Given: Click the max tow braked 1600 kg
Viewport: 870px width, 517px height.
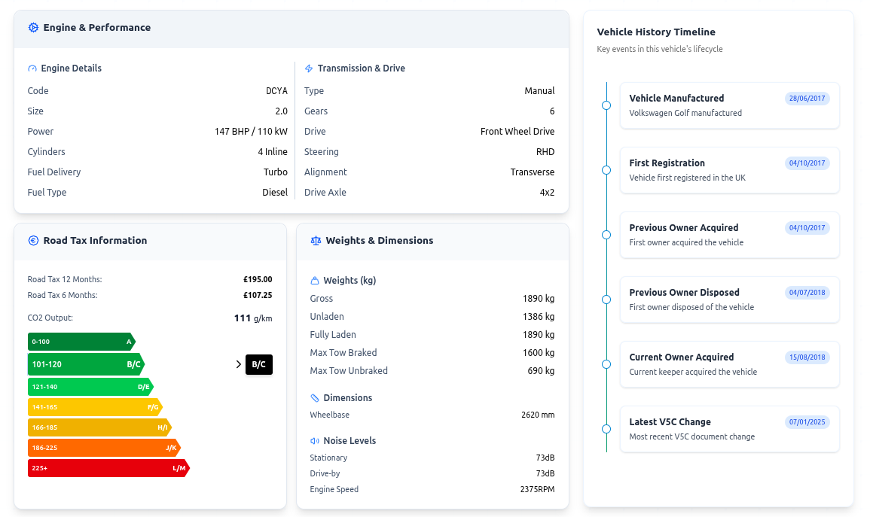Looking at the screenshot, I should pos(539,353).
